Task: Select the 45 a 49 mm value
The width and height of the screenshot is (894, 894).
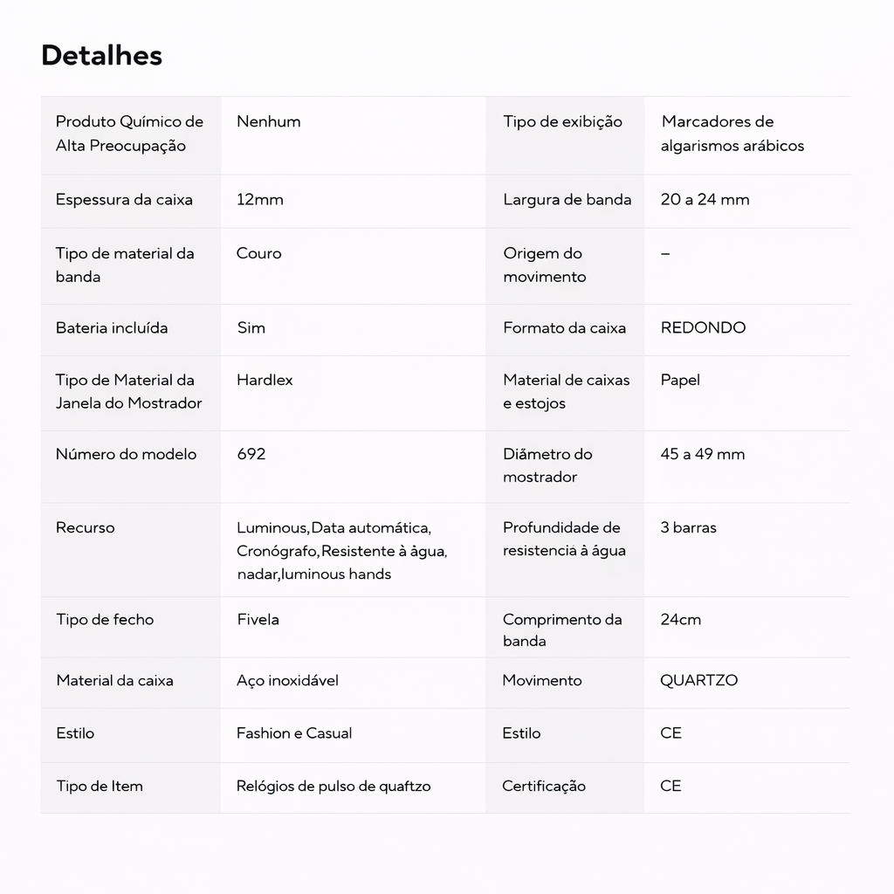Action: tap(702, 454)
